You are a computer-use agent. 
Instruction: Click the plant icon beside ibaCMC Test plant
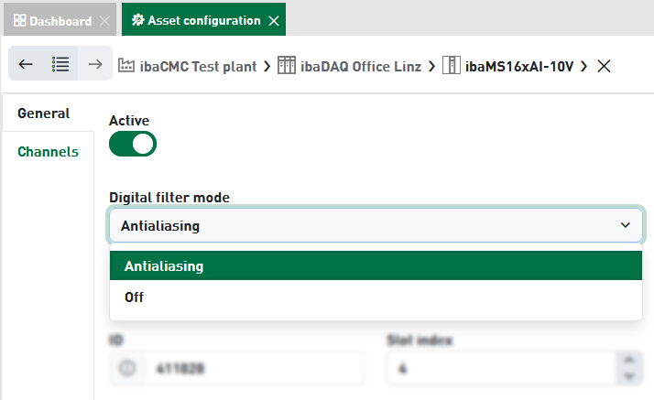126,65
